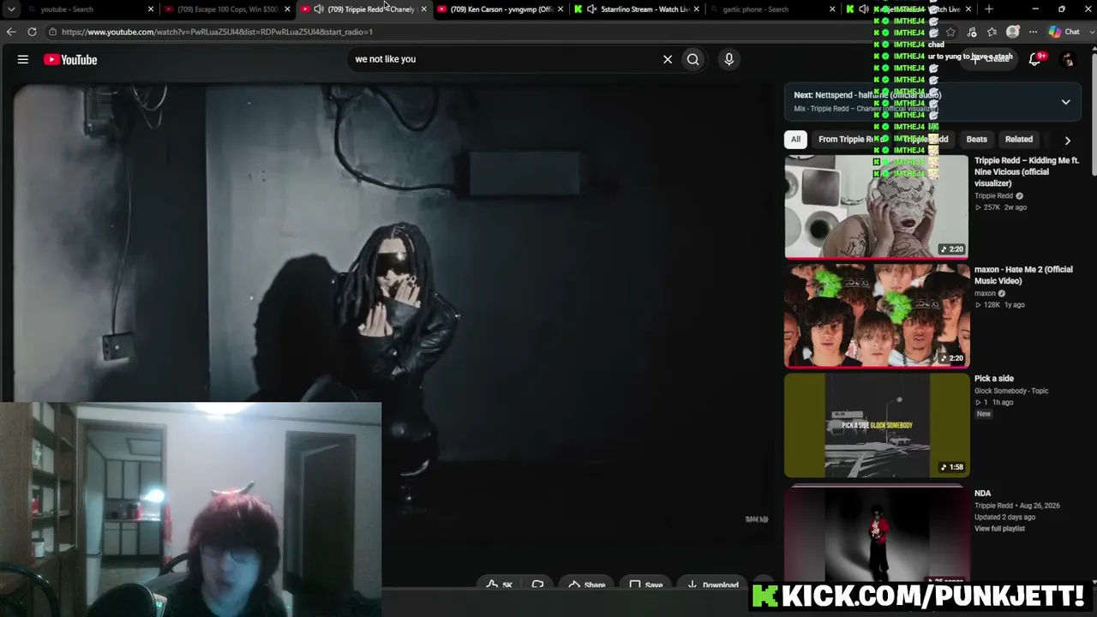Screen dimensions: 1097x617
Task: Expand the Next: Nettspend playlist panel
Action: (1065, 102)
